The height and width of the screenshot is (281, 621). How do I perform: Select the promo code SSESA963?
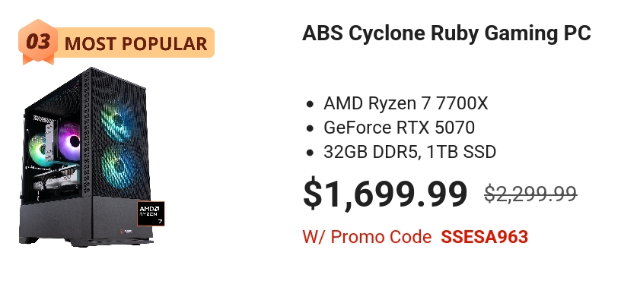pyautogui.click(x=484, y=237)
